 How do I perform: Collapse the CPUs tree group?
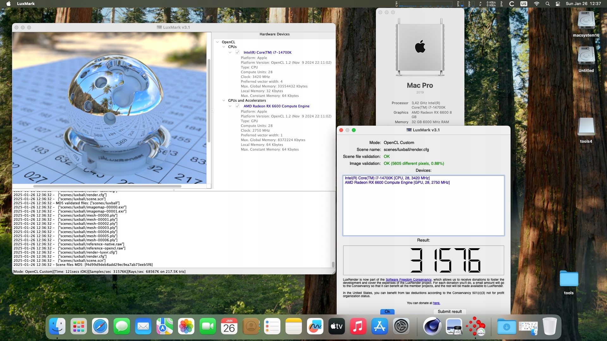pyautogui.click(x=224, y=47)
